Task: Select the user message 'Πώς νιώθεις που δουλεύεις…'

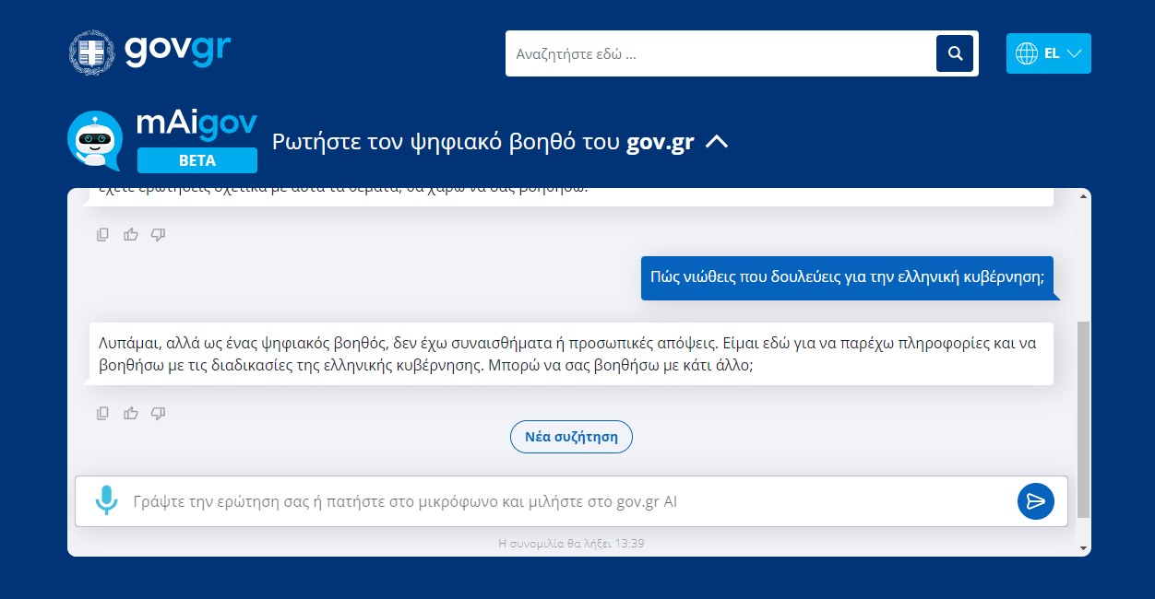Action: [847, 278]
